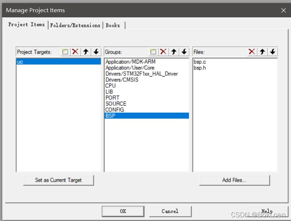Open Help for this dialog
The image size is (291, 221).
click(x=267, y=211)
